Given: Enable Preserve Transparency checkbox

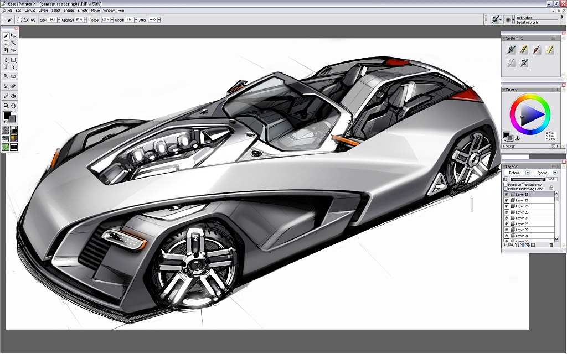Looking at the screenshot, I should tap(505, 185).
